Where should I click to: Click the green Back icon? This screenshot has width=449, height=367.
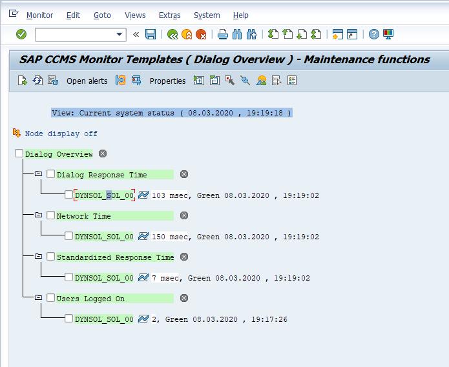pos(172,34)
